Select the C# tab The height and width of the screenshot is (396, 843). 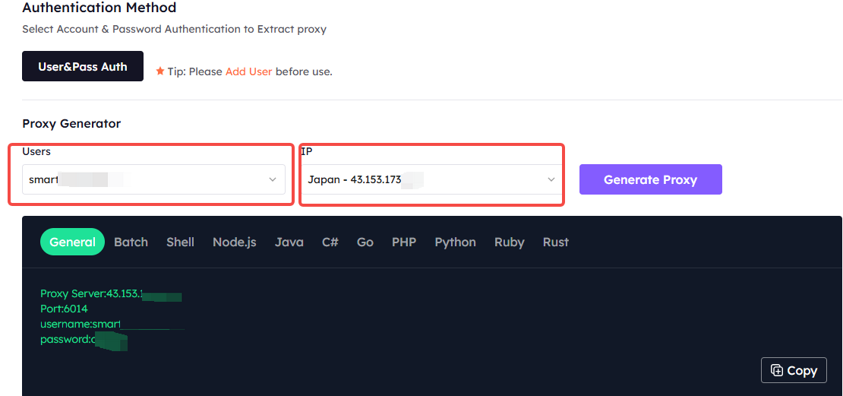330,242
